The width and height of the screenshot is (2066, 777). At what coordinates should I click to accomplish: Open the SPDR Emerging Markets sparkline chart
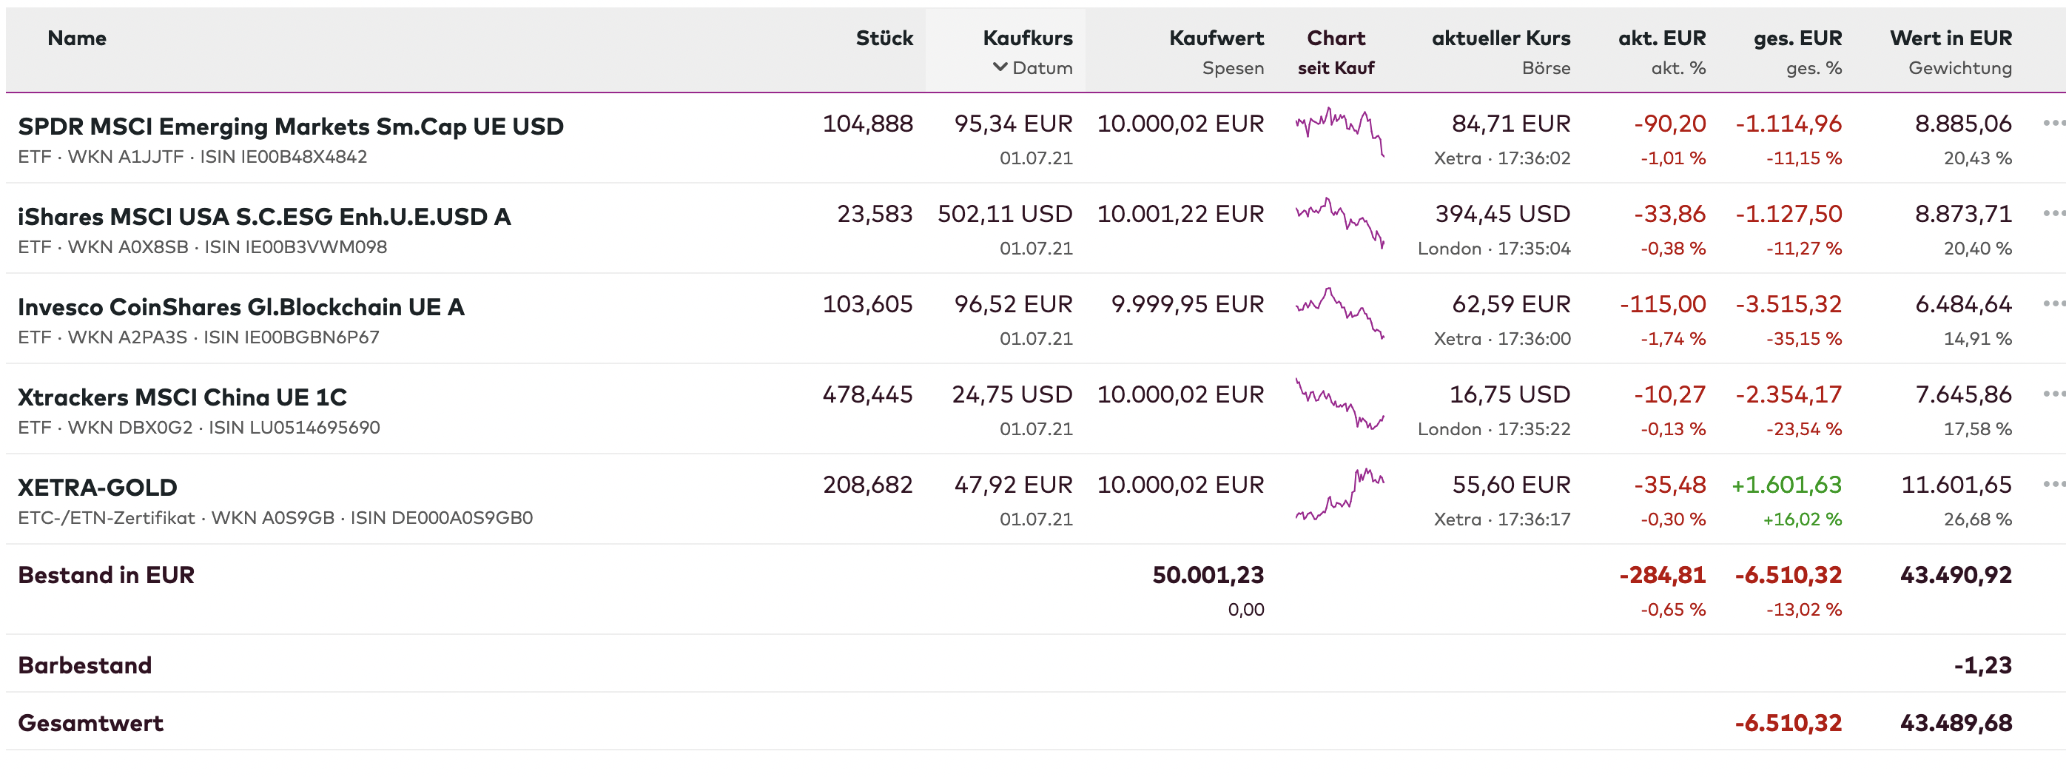click(1339, 132)
